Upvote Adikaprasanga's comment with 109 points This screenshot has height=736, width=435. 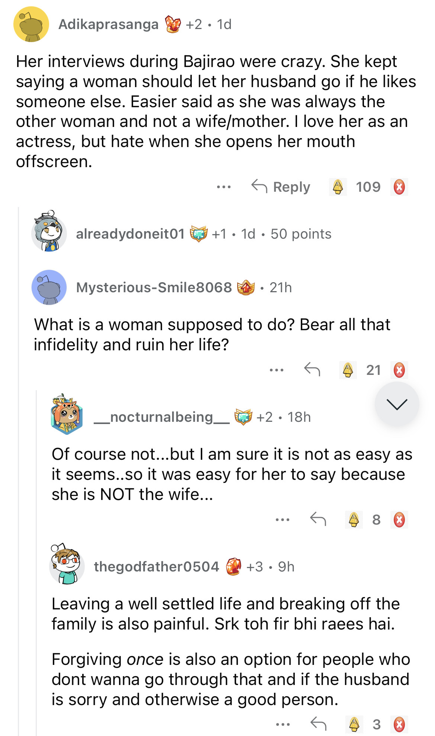[x=338, y=187]
